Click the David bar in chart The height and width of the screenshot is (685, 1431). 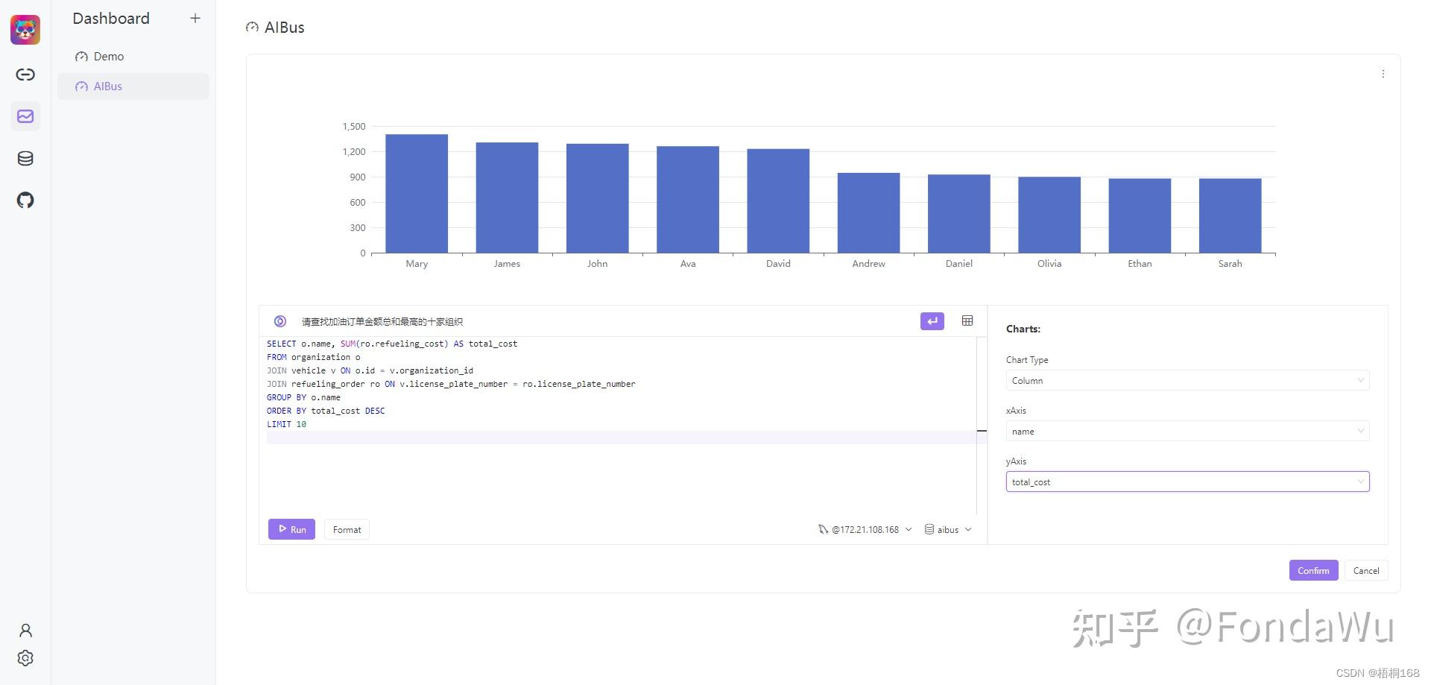click(x=778, y=201)
